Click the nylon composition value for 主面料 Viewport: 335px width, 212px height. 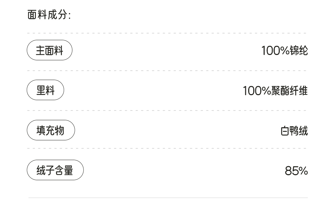coord(284,51)
